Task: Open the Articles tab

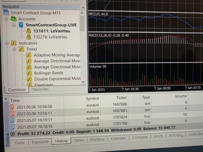Action: (x=176, y=135)
